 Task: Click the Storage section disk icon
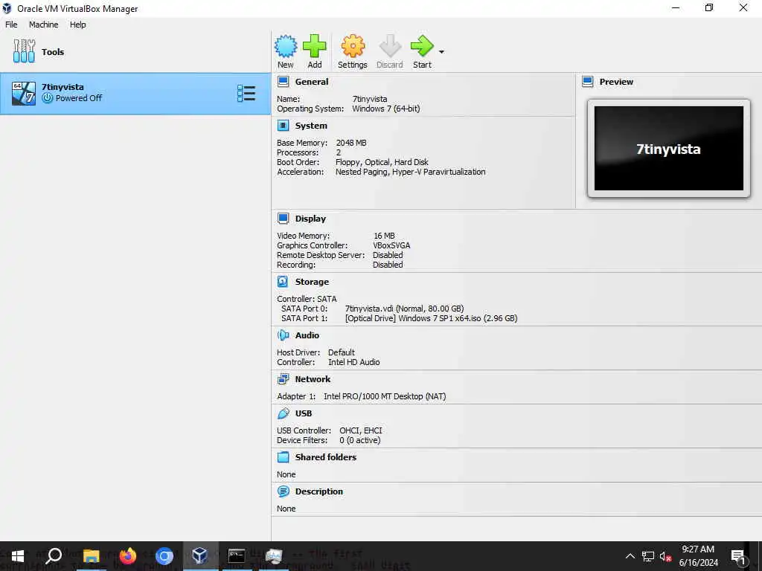pyautogui.click(x=283, y=282)
